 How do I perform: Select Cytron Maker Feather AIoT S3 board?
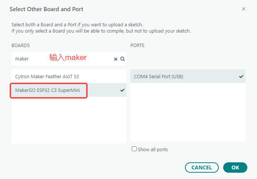tap(47, 76)
